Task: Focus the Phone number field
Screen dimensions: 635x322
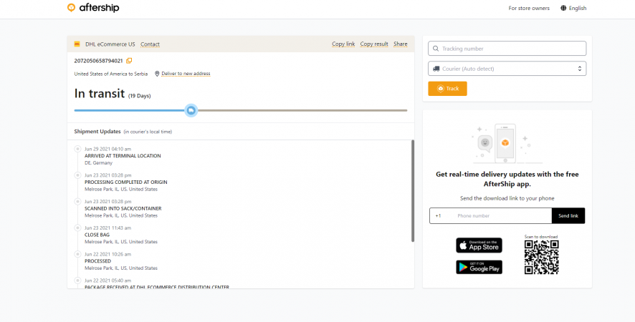Action: (x=502, y=215)
